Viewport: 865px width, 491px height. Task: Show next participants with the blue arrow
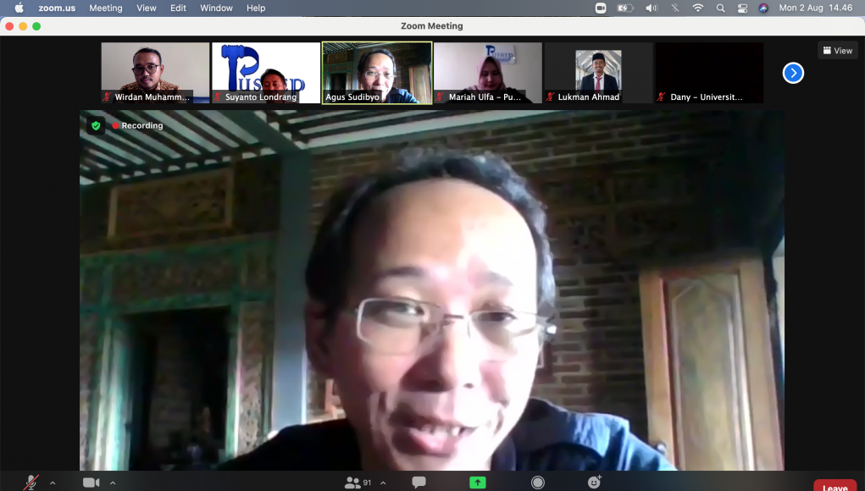(x=793, y=73)
